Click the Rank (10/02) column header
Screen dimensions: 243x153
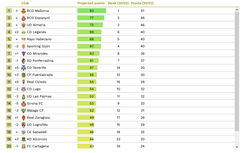pyautogui.click(x=118, y=3)
